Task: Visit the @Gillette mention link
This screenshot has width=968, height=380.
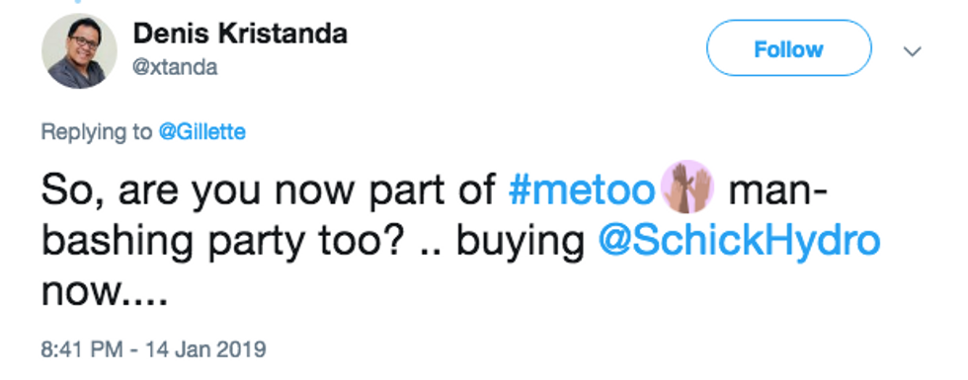Action: coord(202,132)
